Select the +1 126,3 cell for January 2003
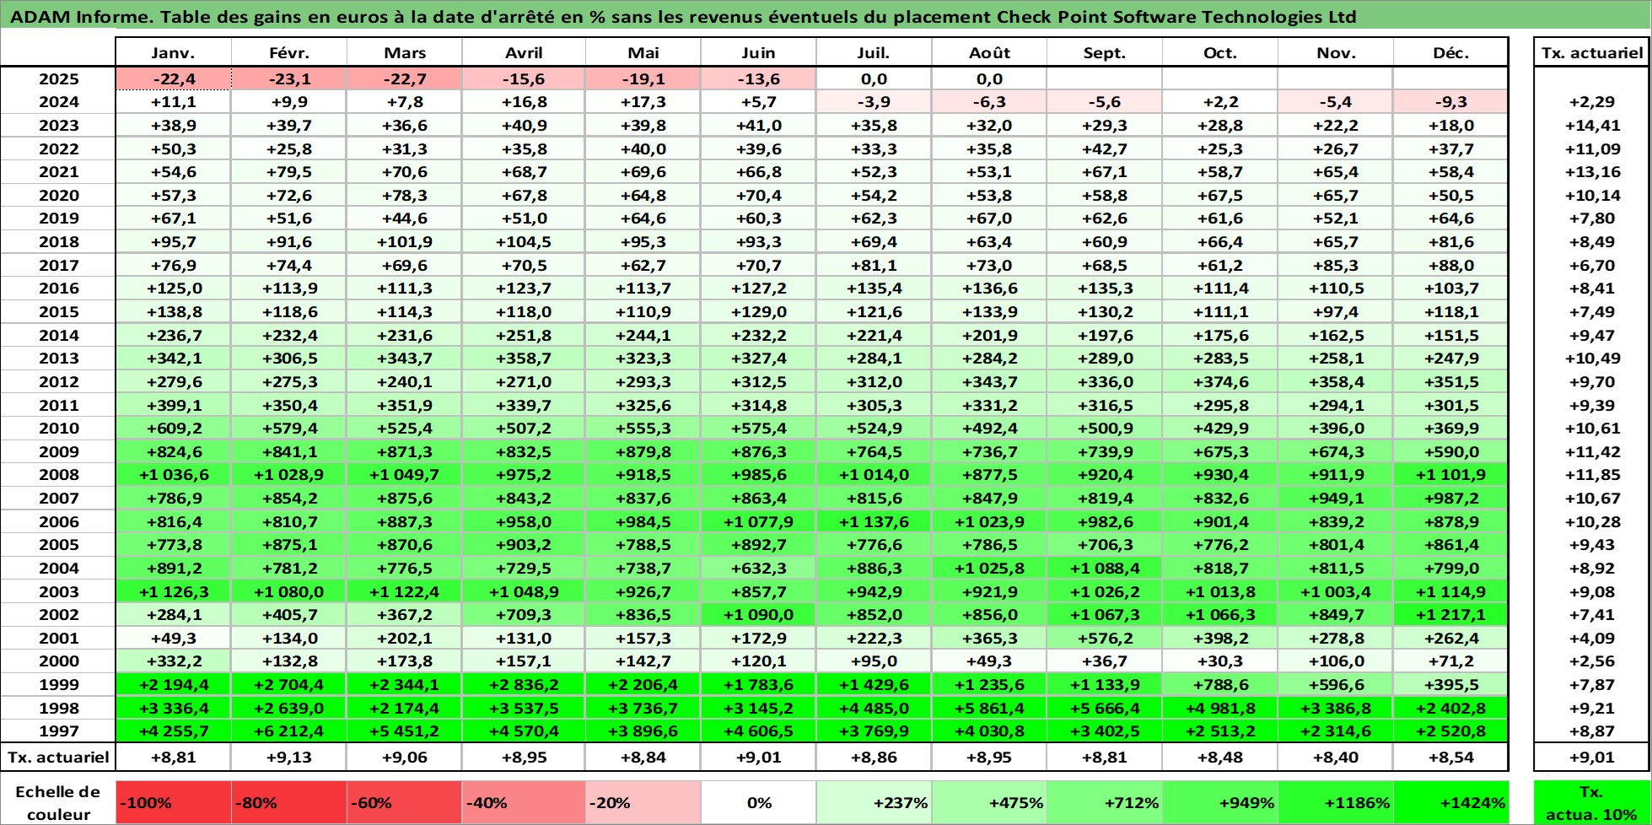Image resolution: width=1652 pixels, height=825 pixels. (173, 592)
